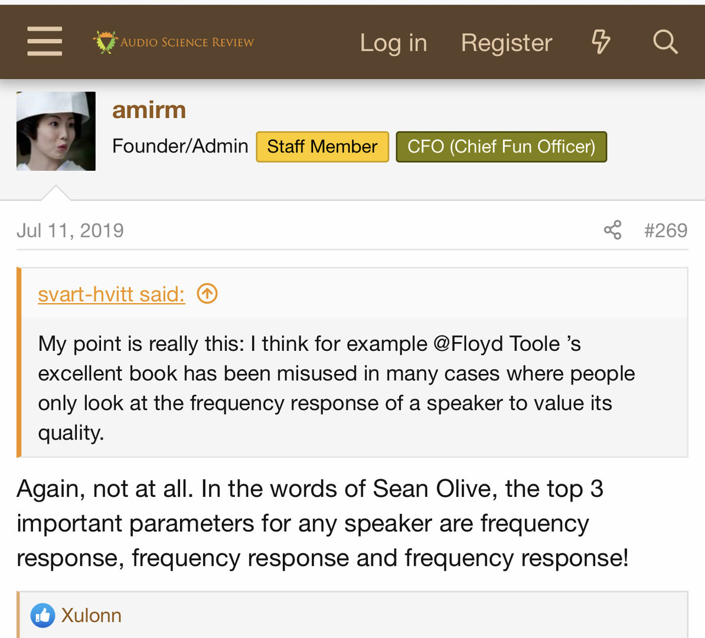Click the Staff Member badge
This screenshot has height=638, width=705.
(322, 147)
